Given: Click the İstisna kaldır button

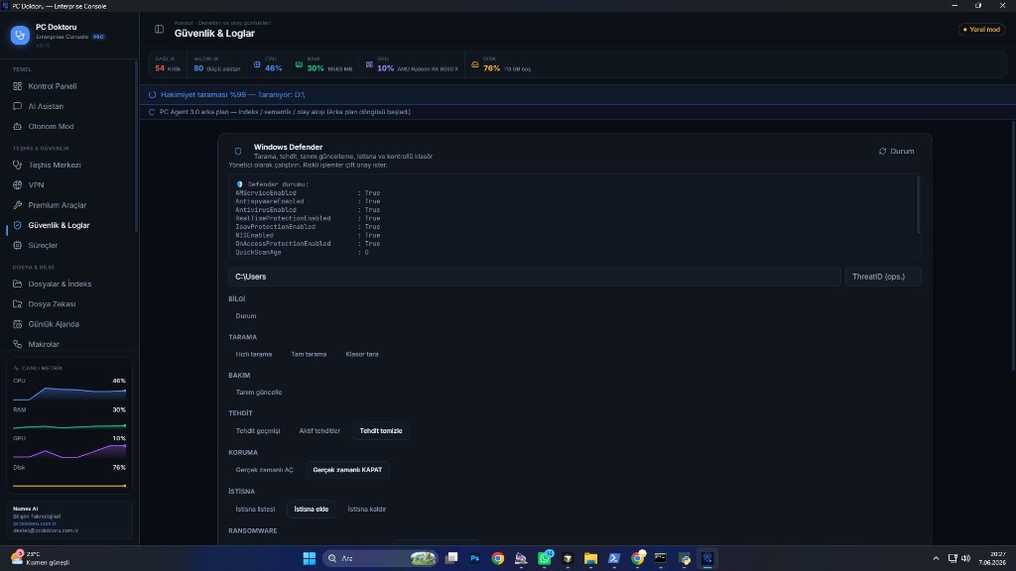Looking at the screenshot, I should point(367,509).
